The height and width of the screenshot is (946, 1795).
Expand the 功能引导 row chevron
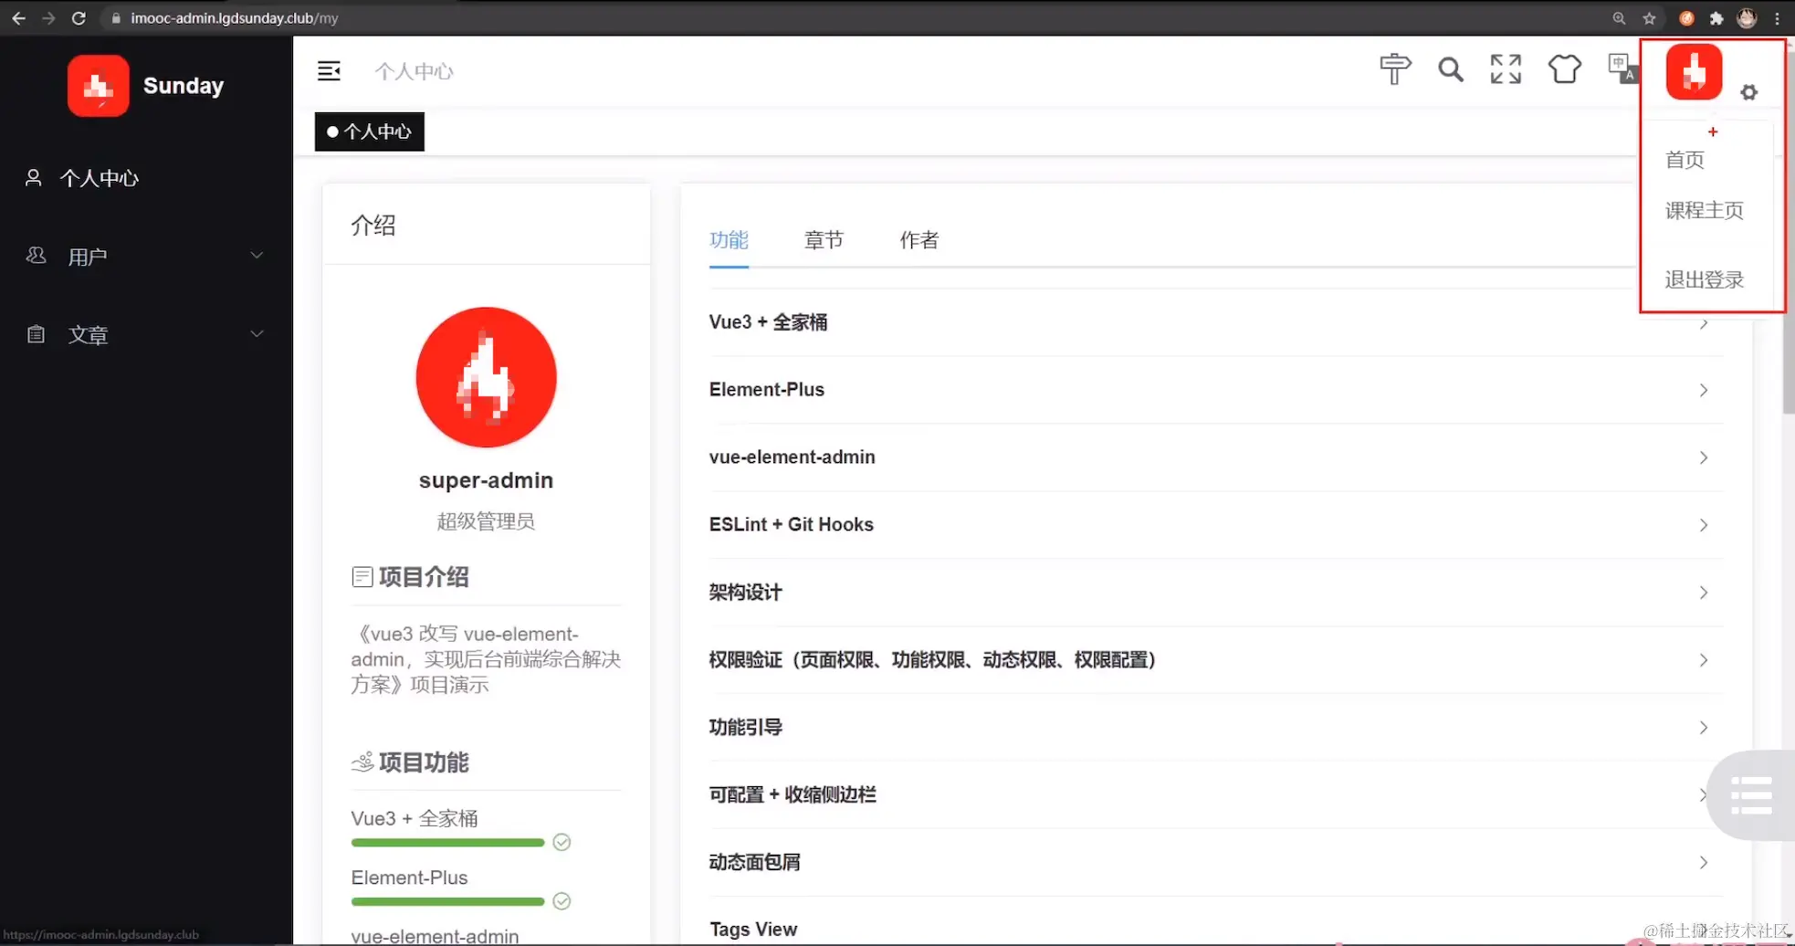tap(1704, 728)
